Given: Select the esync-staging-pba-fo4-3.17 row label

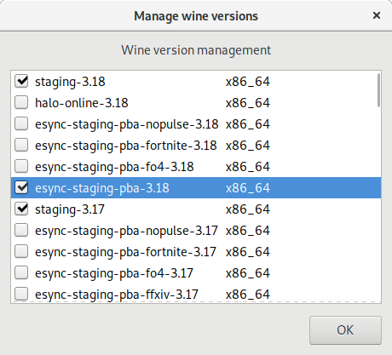Looking at the screenshot, I should (114, 273).
